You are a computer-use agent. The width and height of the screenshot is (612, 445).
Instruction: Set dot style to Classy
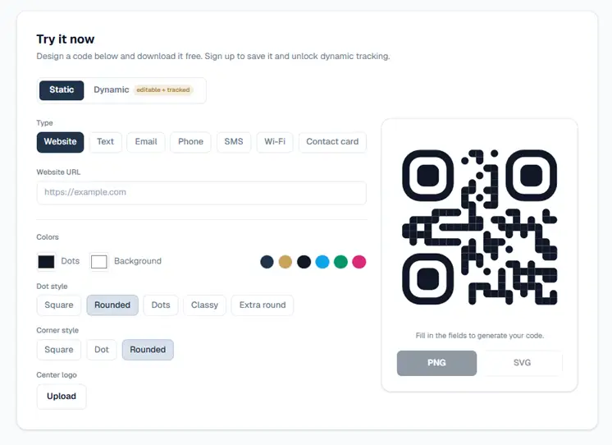204,305
